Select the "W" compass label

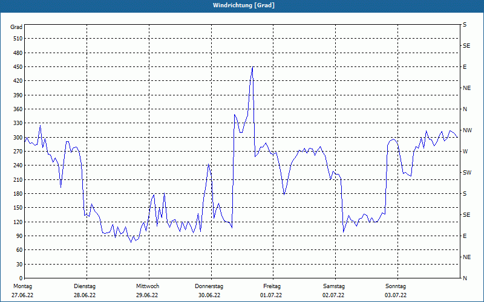tap(465, 152)
